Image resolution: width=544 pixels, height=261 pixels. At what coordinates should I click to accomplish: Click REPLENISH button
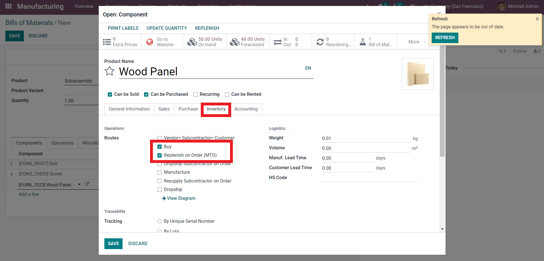207,28
